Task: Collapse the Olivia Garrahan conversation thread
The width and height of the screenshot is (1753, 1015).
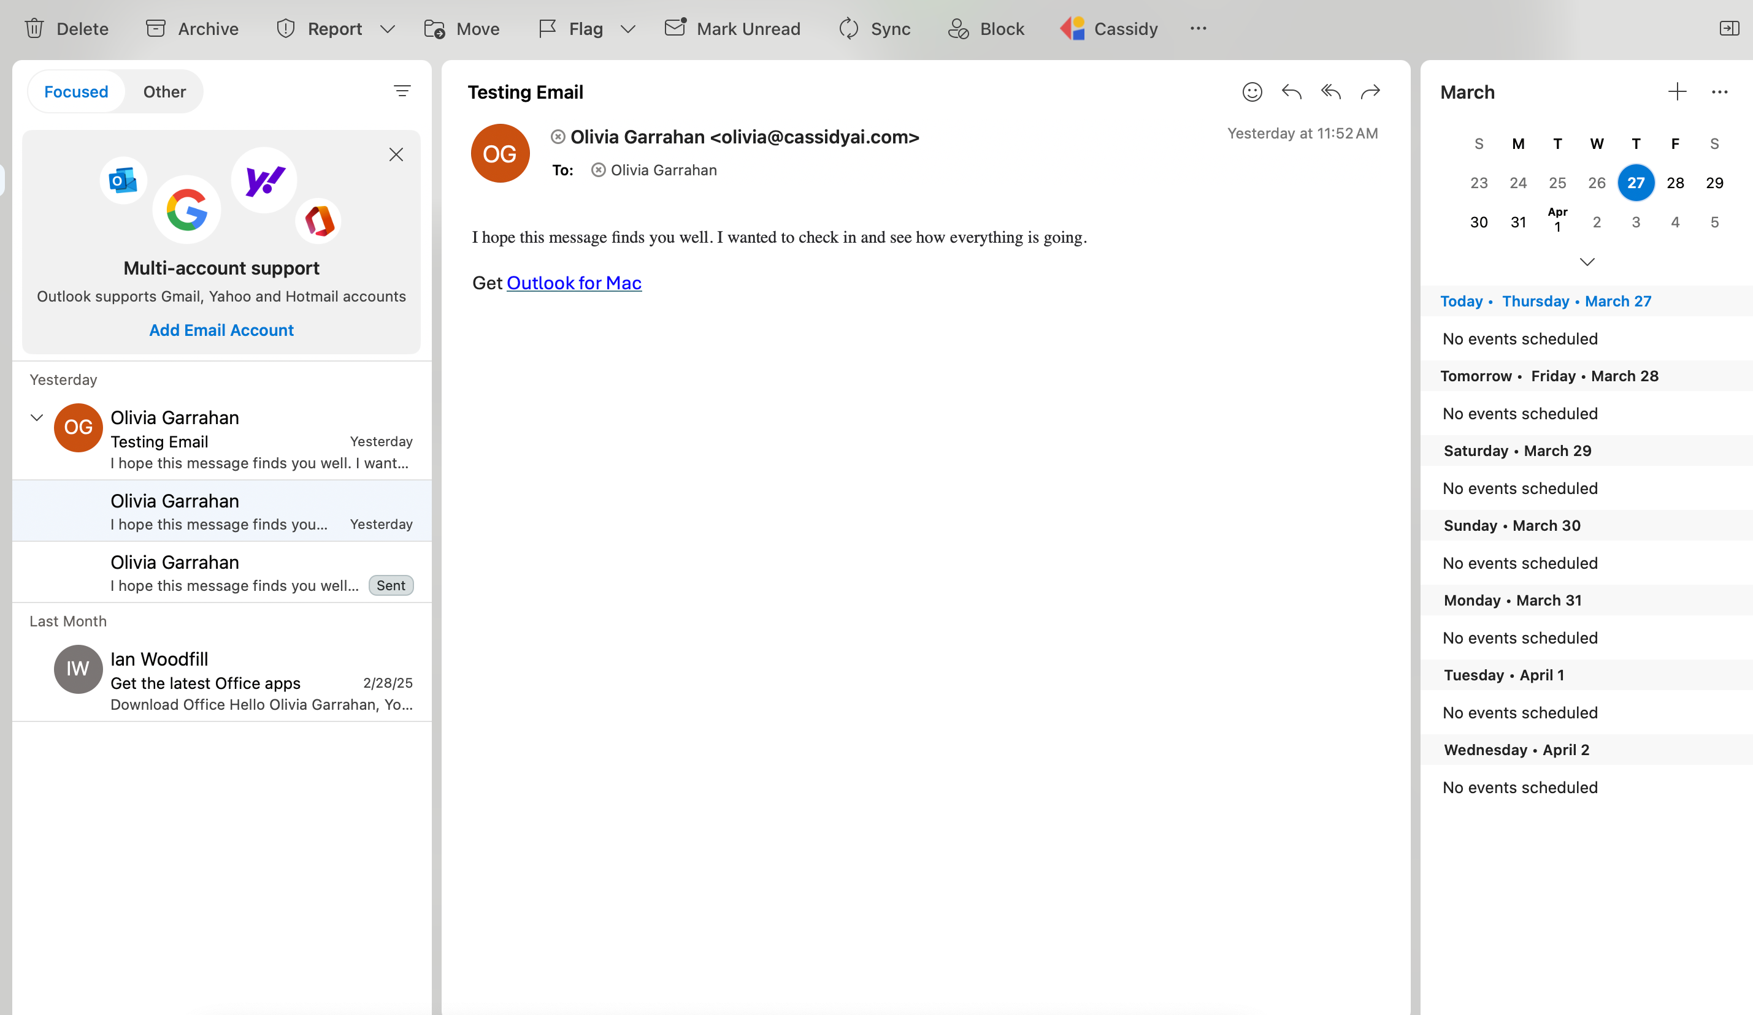Action: [x=36, y=417]
